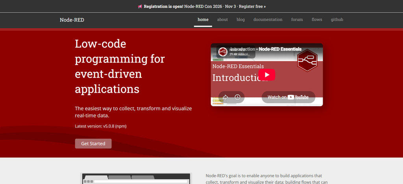The image size is (403, 184).
Task: Click the Node-RED site title
Action: (72, 20)
